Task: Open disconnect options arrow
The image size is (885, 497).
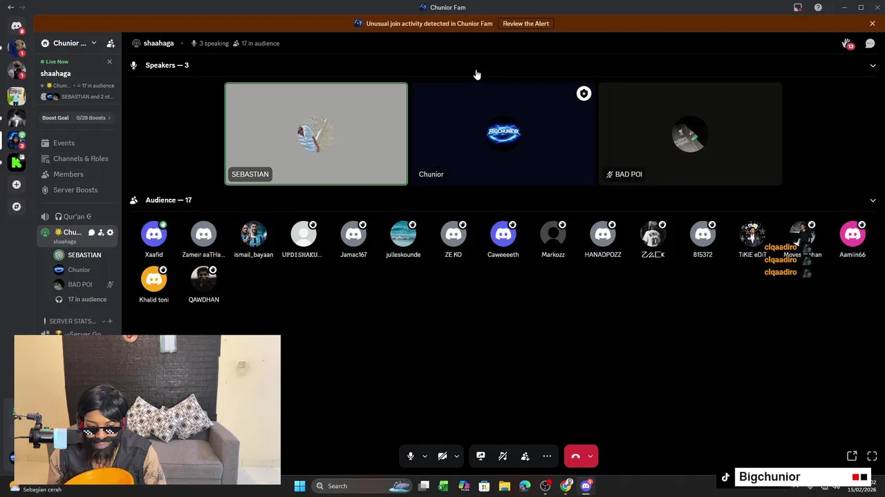Action: 590,456
